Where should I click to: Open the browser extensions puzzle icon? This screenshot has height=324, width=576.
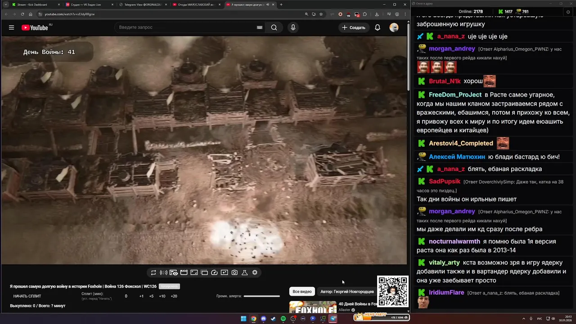365,14
